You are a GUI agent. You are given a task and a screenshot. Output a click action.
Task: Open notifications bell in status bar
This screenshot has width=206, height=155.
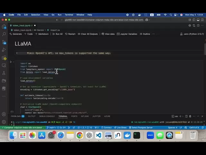point(202,128)
